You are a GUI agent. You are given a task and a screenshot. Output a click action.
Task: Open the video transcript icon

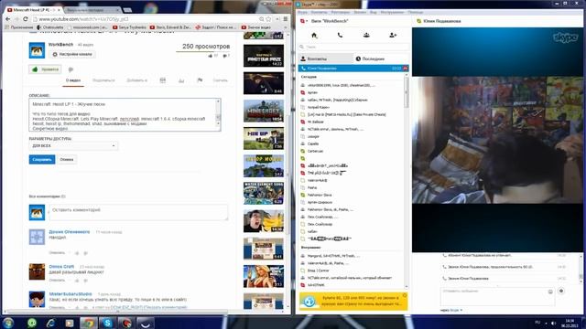click(x=163, y=80)
